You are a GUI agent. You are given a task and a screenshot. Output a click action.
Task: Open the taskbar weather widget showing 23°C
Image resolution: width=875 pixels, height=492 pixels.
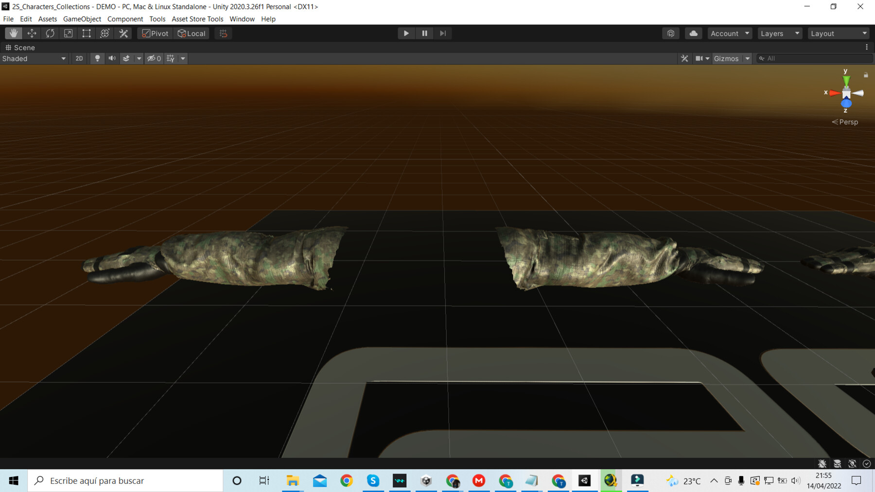(683, 481)
